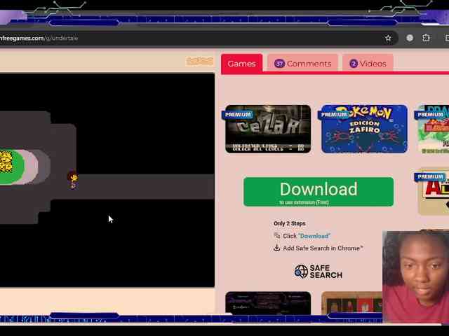Click the round grey icon beside the bookmark star

click(x=410, y=38)
